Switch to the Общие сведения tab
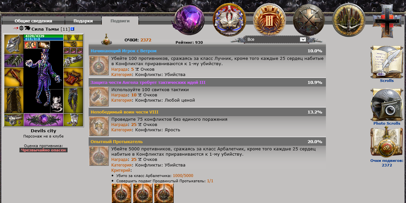The image size is (406, 203). pos(33,21)
